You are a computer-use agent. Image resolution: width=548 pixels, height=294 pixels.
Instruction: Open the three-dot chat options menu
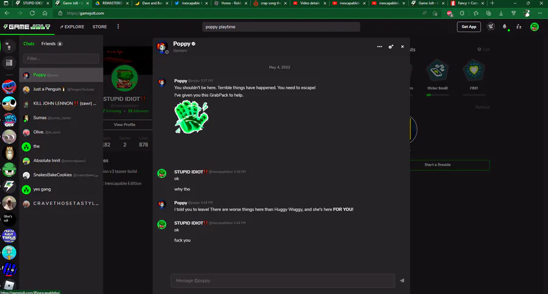click(379, 46)
